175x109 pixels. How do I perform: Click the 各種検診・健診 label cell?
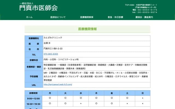click(34, 67)
